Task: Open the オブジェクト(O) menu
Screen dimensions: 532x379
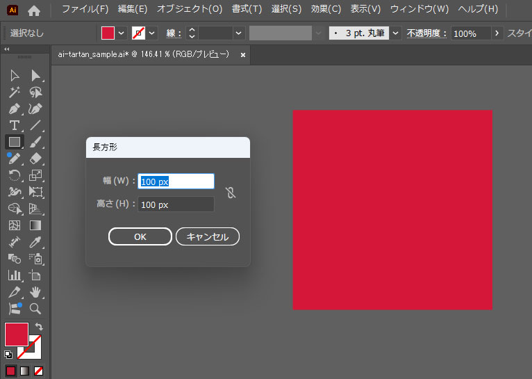Action: (190, 9)
